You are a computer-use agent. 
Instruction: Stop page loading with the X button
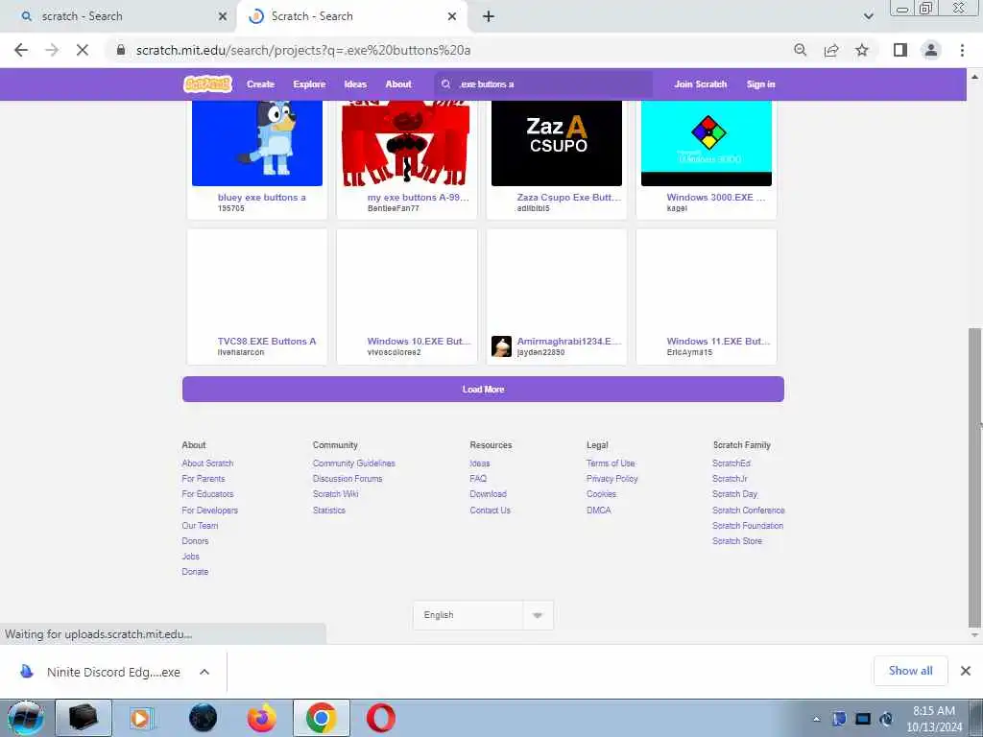[x=83, y=50]
